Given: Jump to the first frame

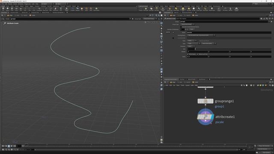Looking at the screenshot, I should tap(3, 146).
